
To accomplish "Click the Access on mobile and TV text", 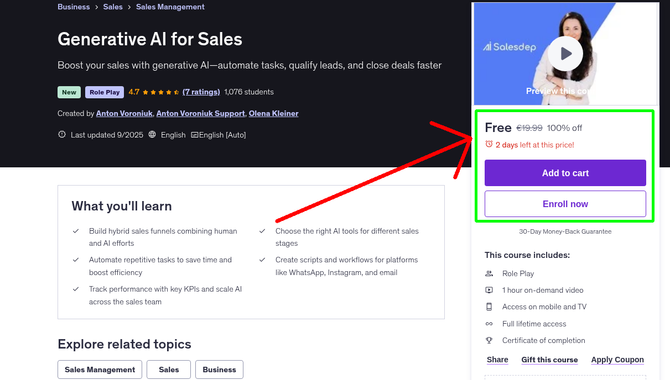I will click(544, 307).
